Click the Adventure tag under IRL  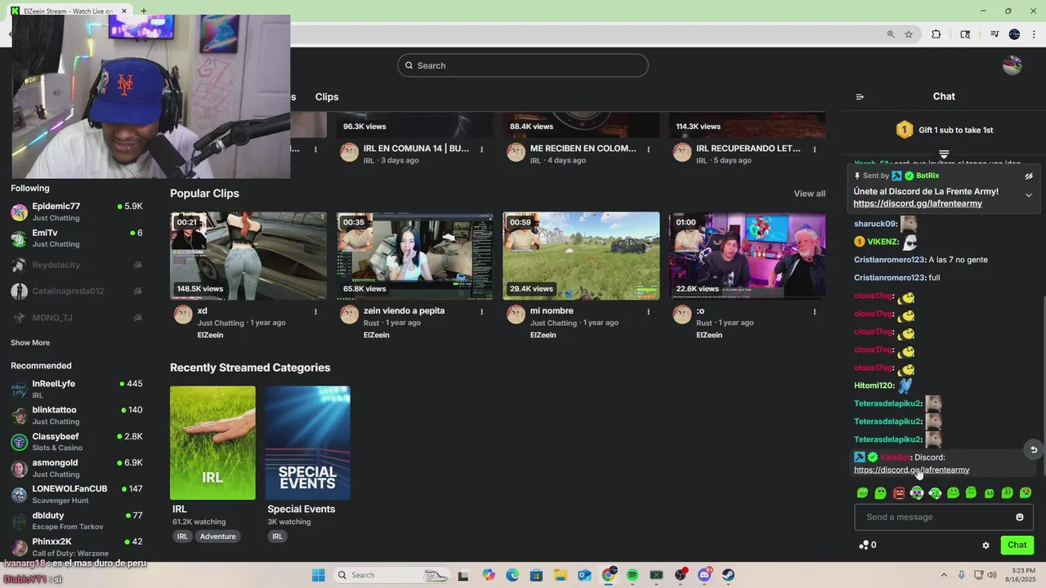tap(217, 537)
